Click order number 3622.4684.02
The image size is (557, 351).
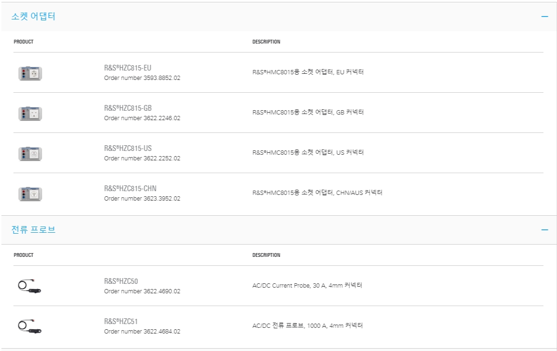(142, 332)
